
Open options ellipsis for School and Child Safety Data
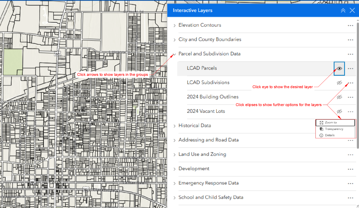pyautogui.click(x=350, y=198)
